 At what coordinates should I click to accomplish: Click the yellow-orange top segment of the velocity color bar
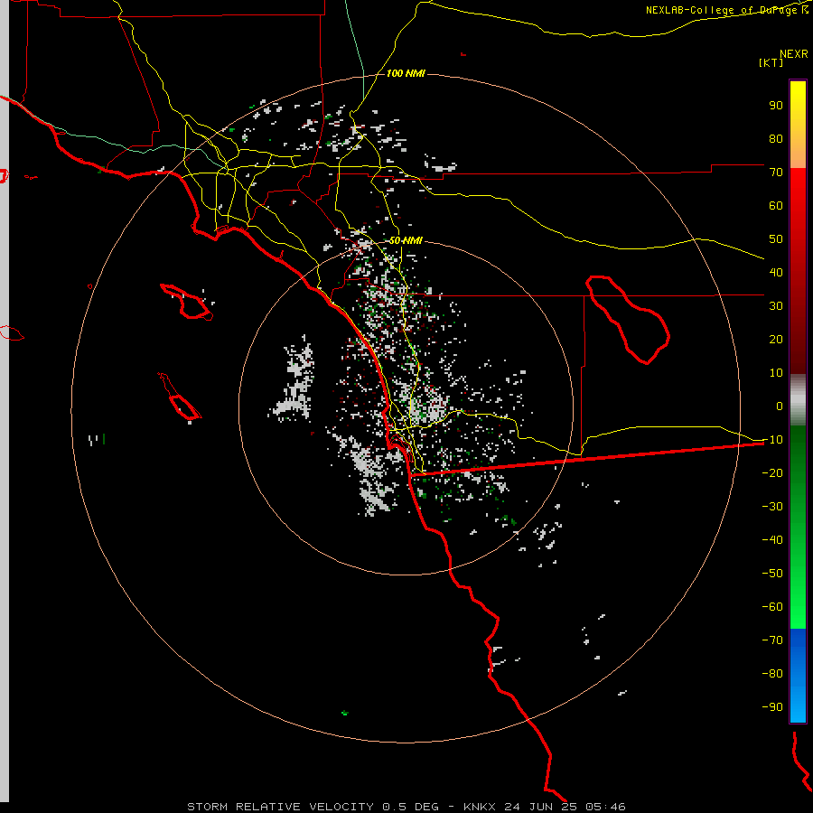point(798,125)
